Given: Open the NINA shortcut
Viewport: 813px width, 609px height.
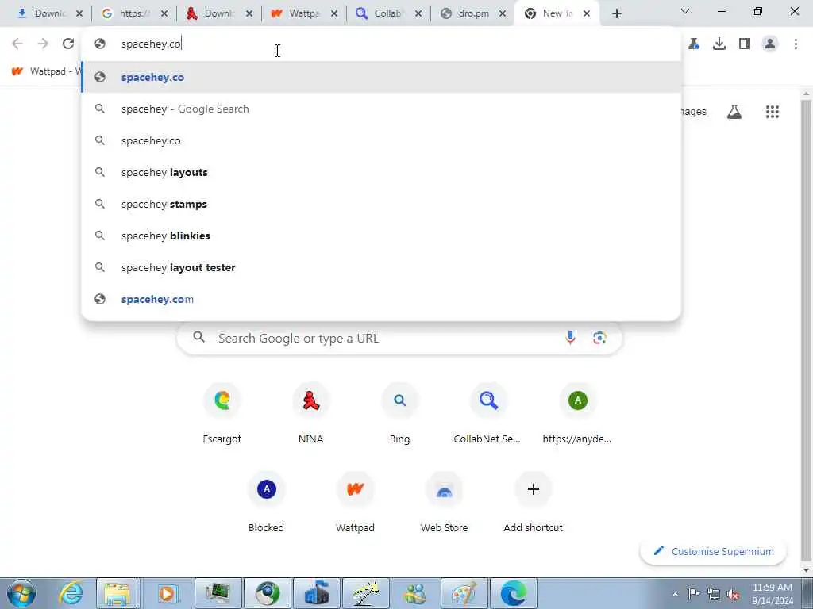Looking at the screenshot, I should point(310,414).
